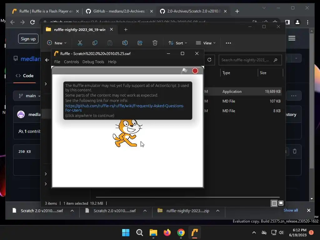Open the Windows Start menu
The image size is (320, 240).
pos(126,232)
